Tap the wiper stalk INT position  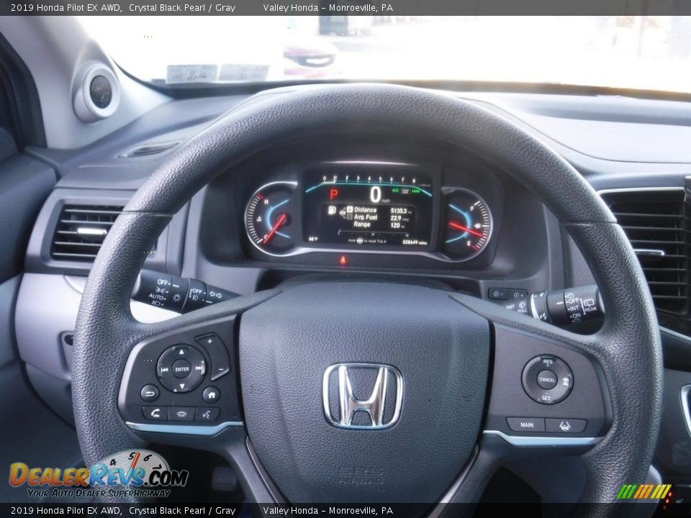click(574, 308)
